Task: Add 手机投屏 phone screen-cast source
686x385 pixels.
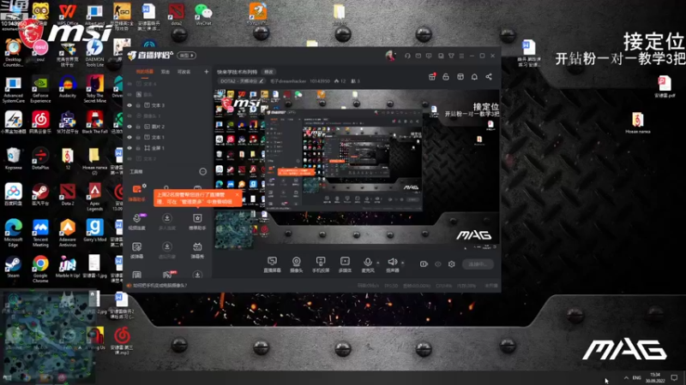Action: pos(321,264)
